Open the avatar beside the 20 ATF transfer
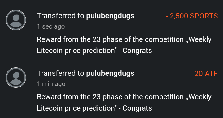The width and height of the screenshot is (223, 118). click(x=16, y=78)
